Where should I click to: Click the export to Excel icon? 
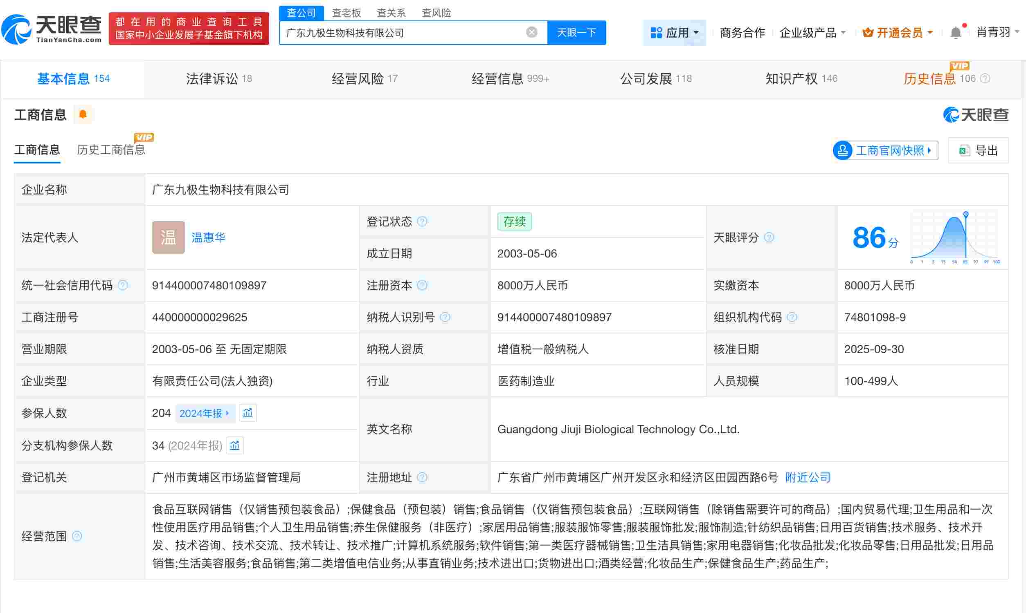(965, 150)
